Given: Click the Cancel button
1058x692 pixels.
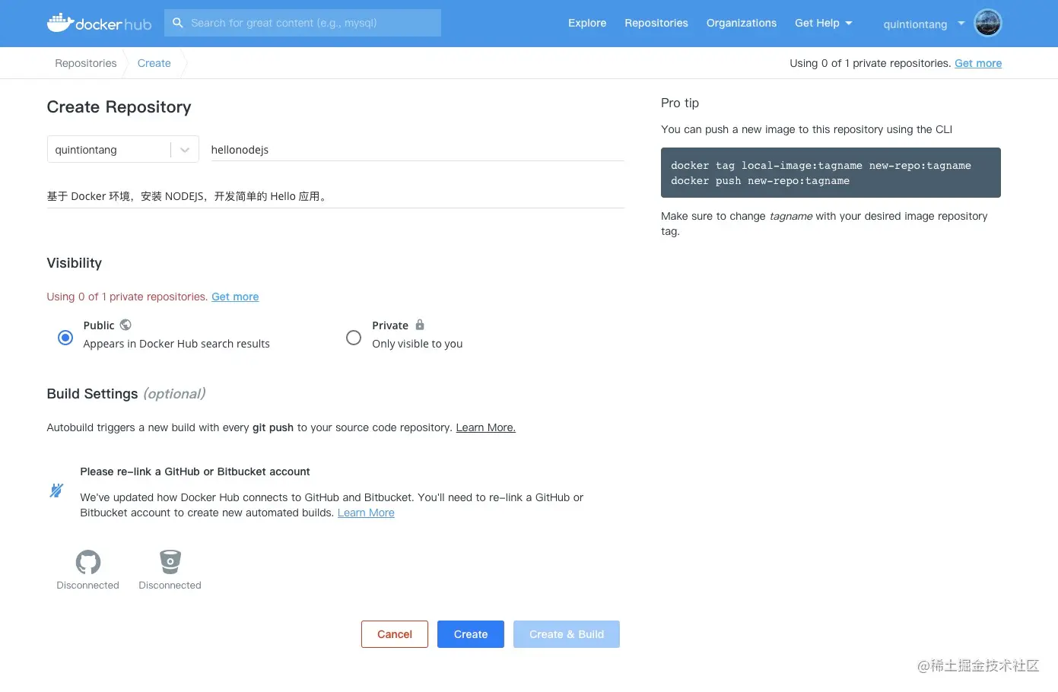Looking at the screenshot, I should coord(395,634).
